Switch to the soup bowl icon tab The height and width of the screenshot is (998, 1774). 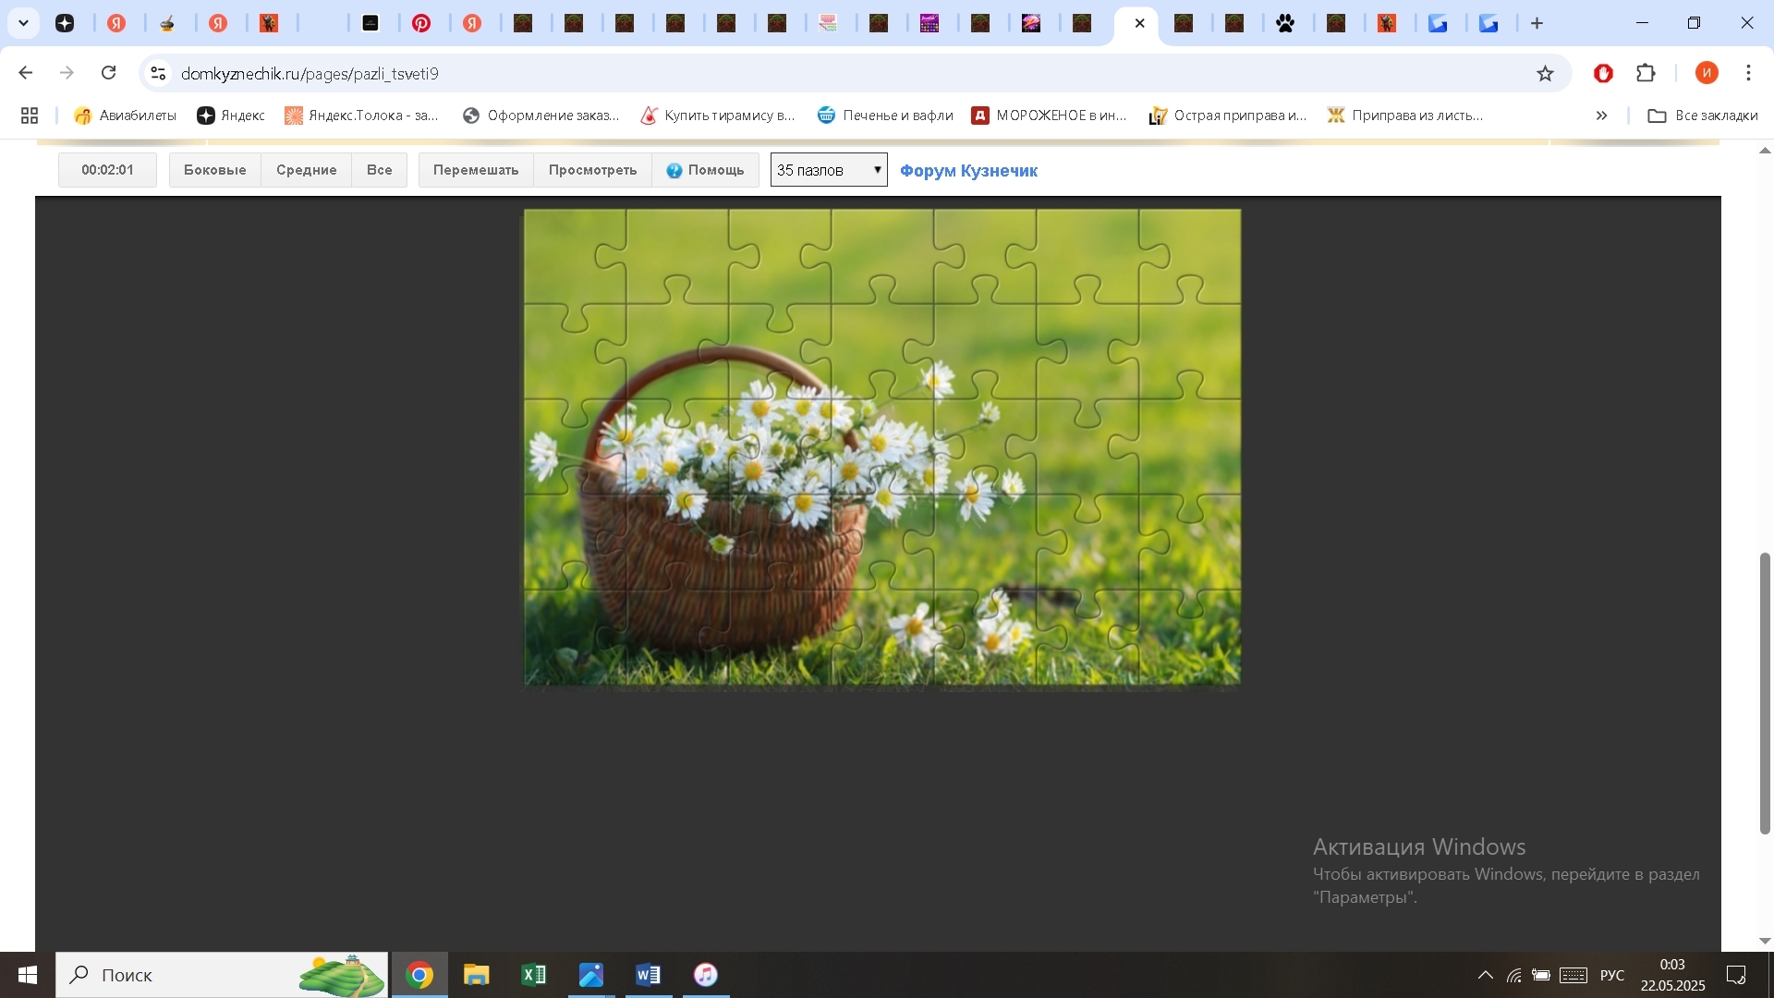coord(167,23)
